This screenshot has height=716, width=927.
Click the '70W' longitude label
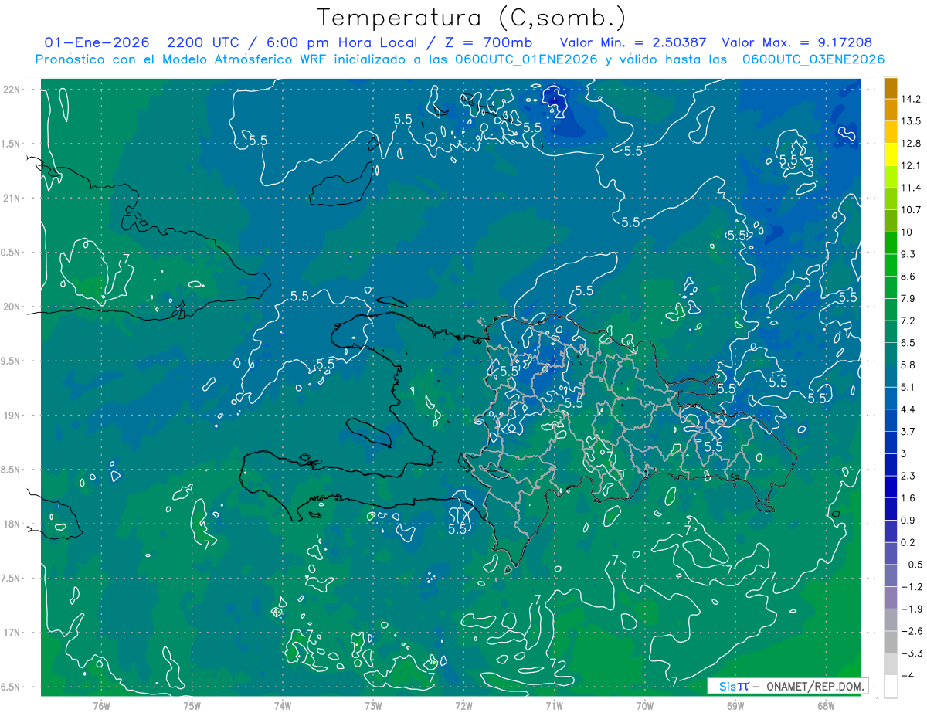[x=645, y=705]
